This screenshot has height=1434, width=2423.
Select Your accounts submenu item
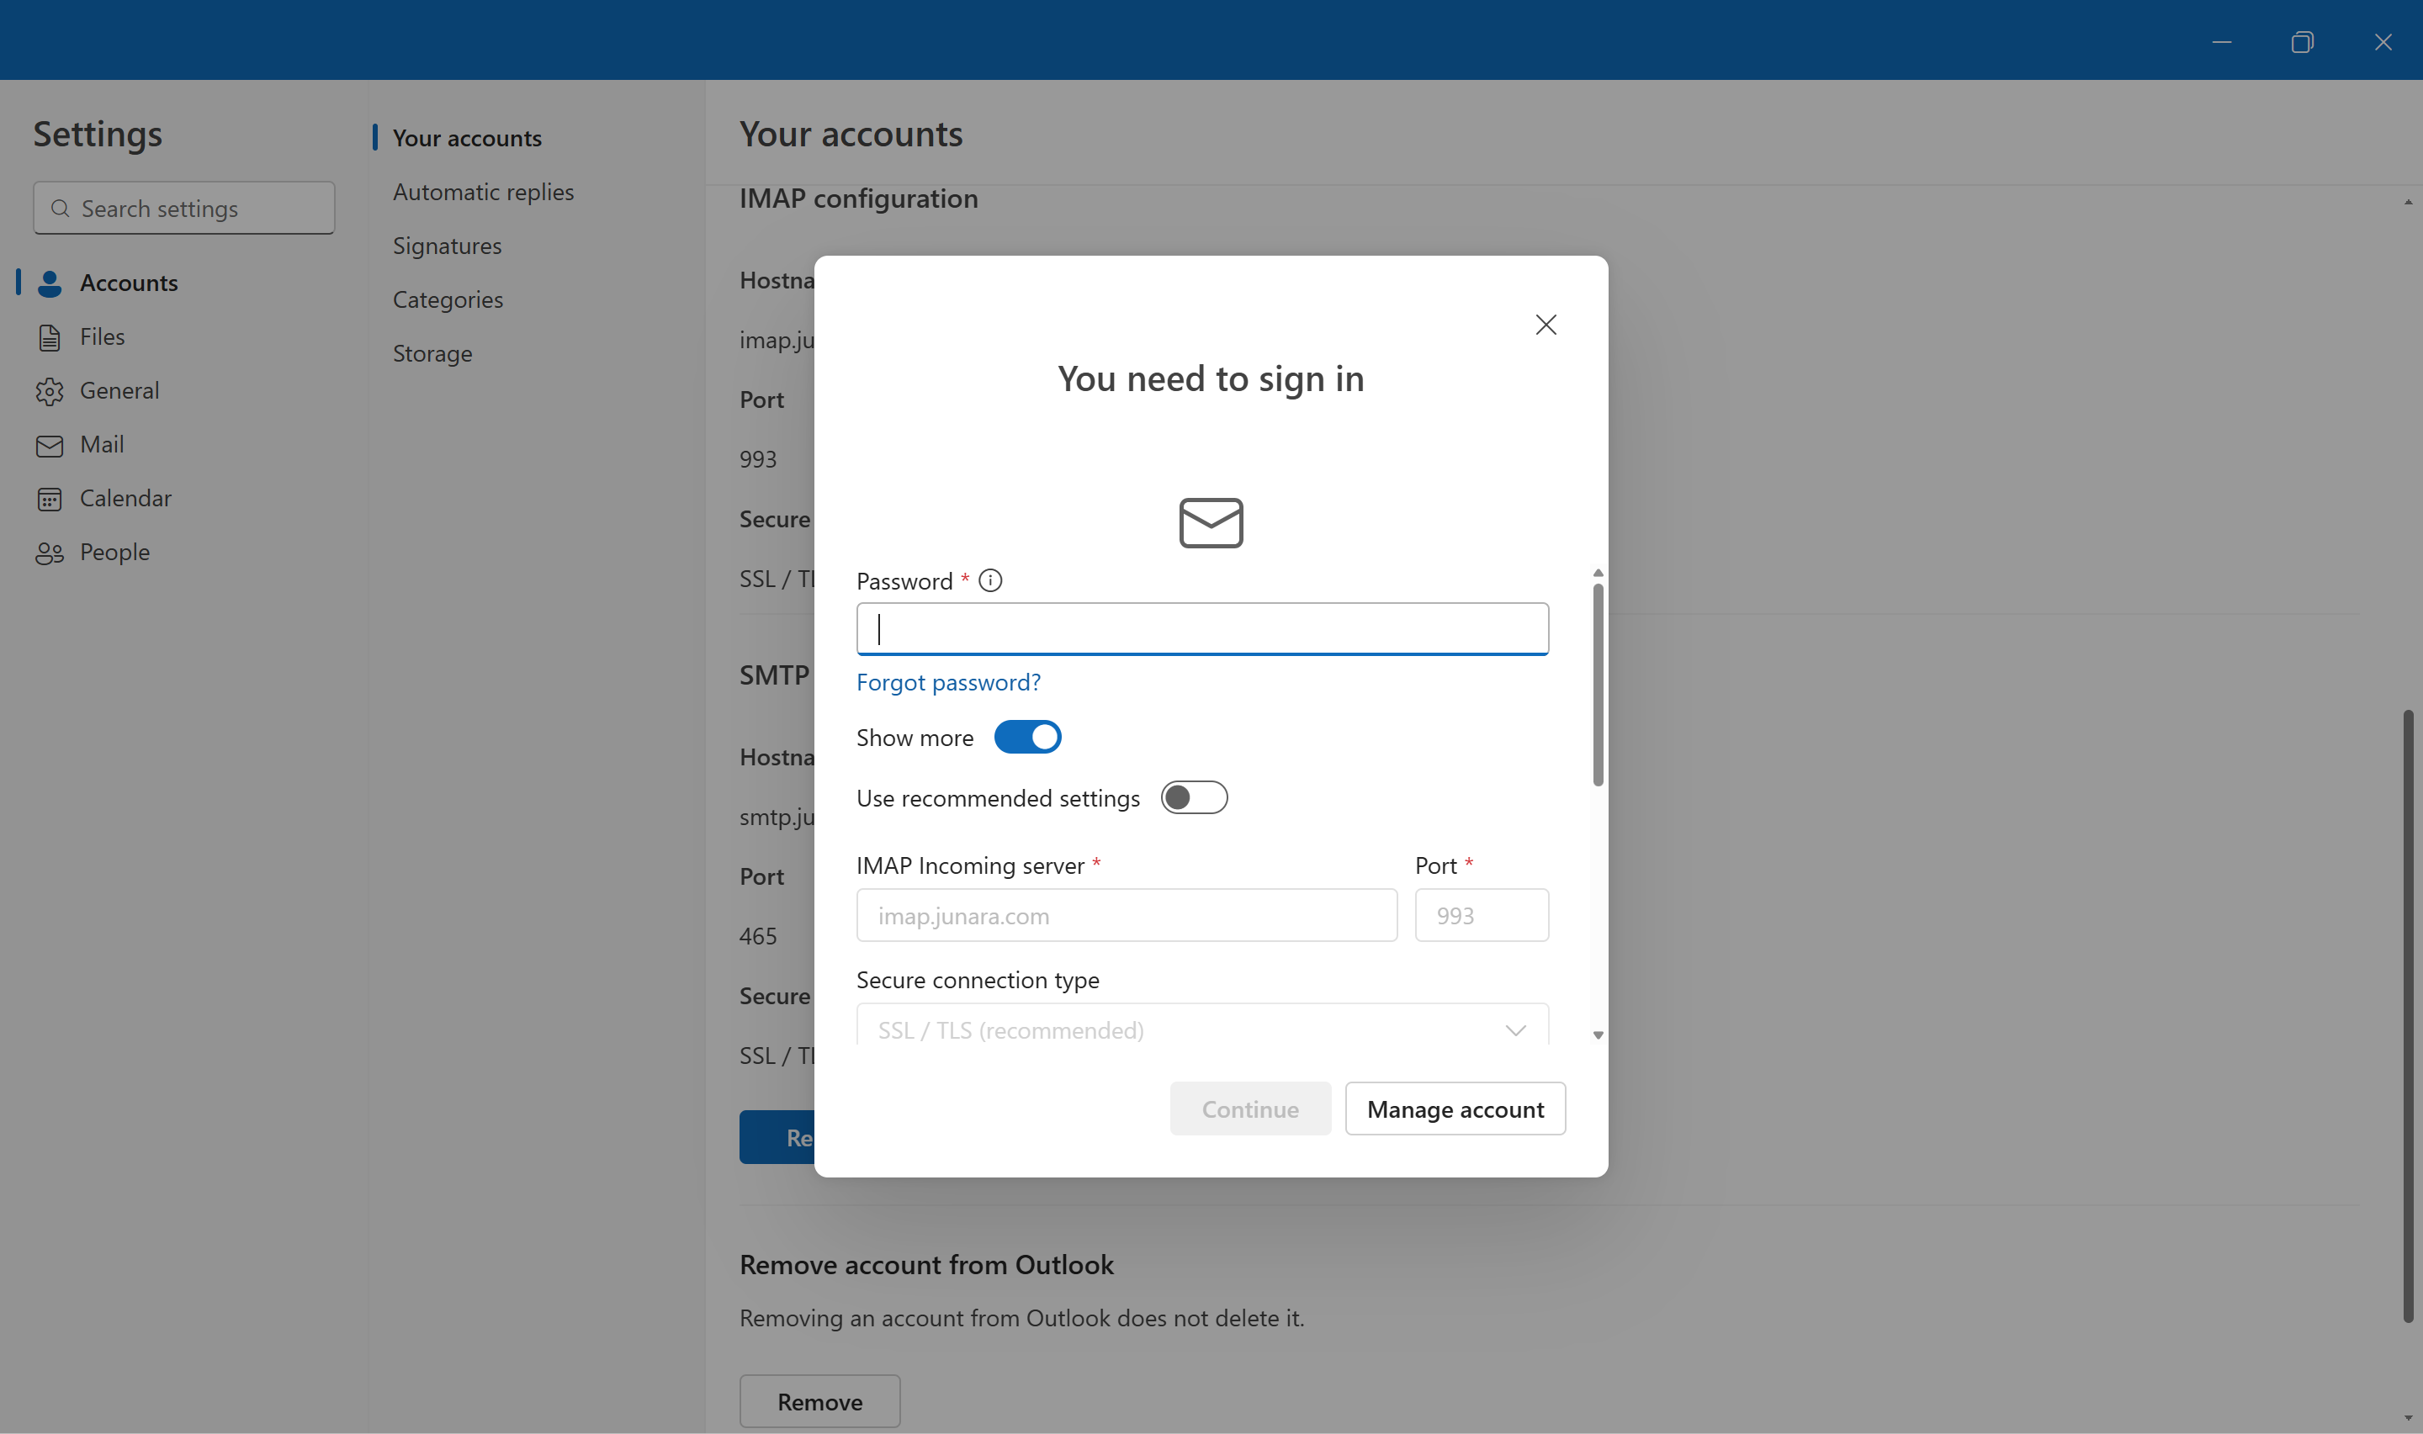467,138
